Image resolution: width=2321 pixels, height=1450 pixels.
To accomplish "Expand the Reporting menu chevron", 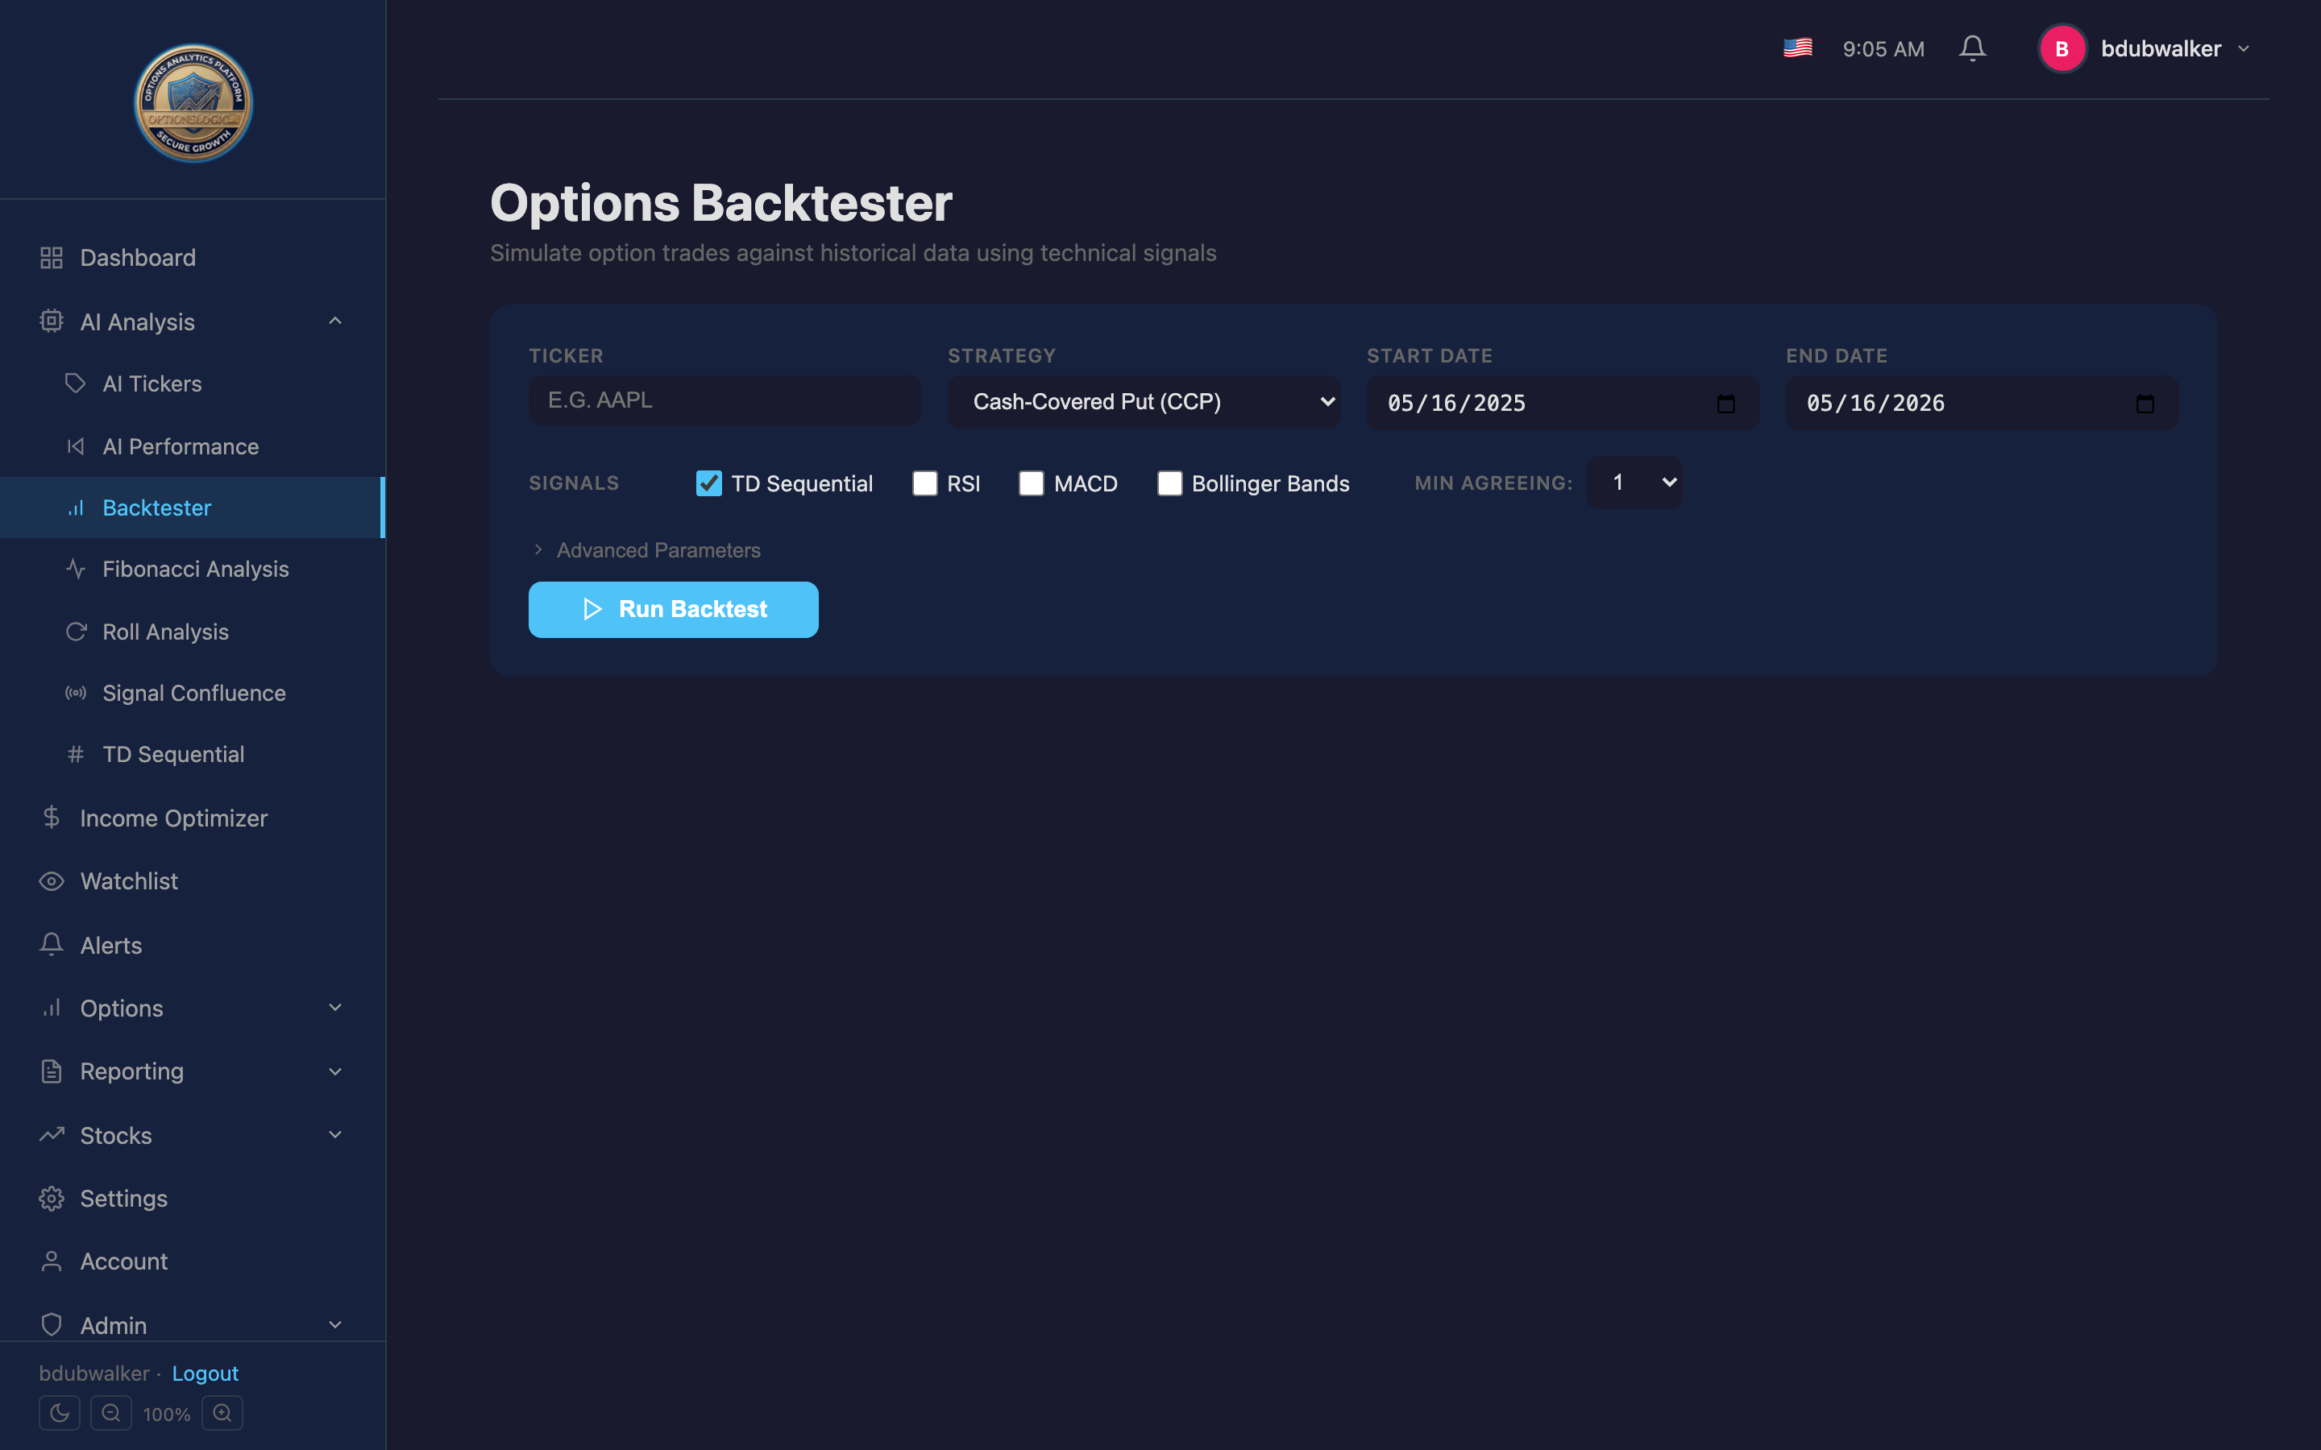I will pyautogui.click(x=334, y=1071).
